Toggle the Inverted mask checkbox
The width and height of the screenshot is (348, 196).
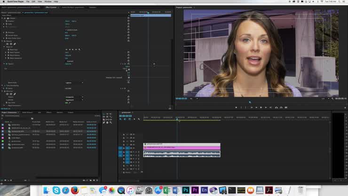65,61
